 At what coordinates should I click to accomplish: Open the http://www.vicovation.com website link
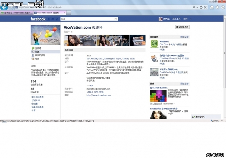99,95
